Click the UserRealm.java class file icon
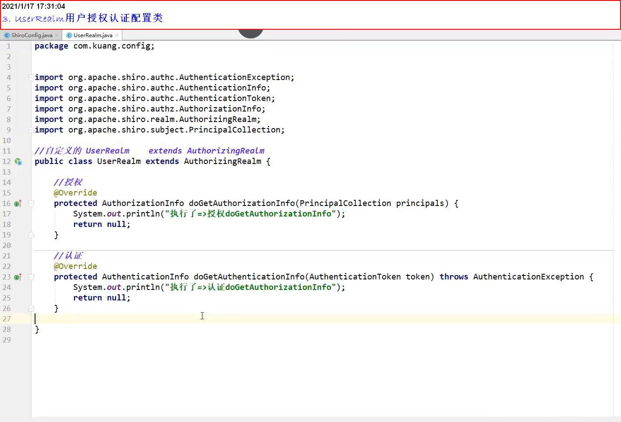Viewport: 621px width, 422px height. pyautogui.click(x=69, y=35)
